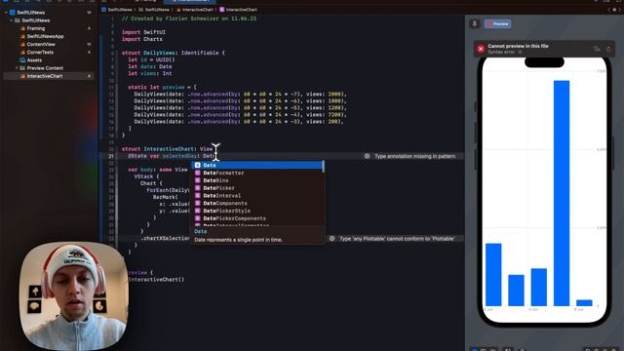Tap the tallest bar in chart preview

coord(562,193)
